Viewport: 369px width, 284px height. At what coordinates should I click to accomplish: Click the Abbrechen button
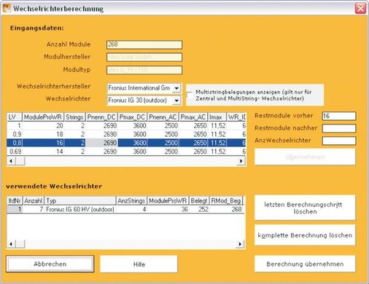(50, 264)
